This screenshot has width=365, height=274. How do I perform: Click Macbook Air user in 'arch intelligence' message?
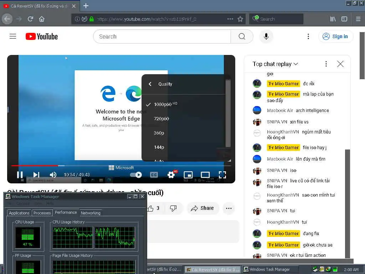tap(280, 111)
